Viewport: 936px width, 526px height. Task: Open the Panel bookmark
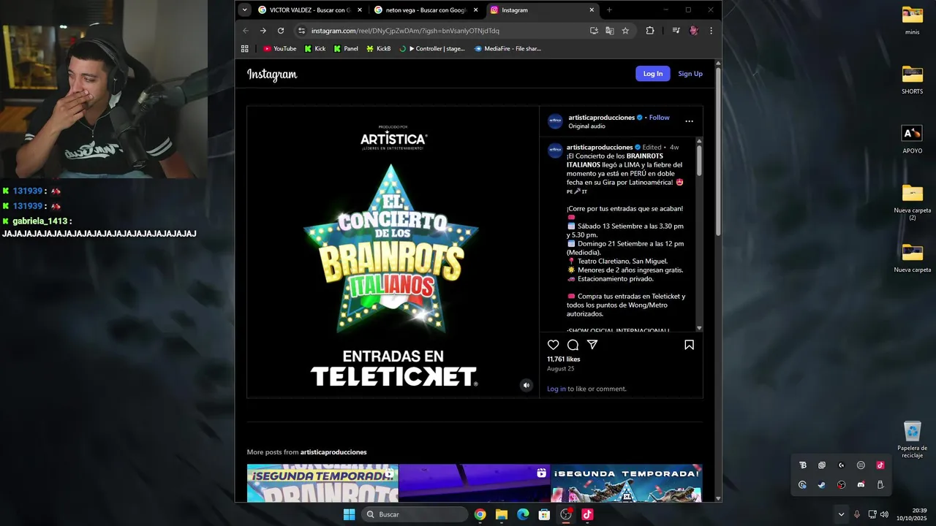point(346,49)
